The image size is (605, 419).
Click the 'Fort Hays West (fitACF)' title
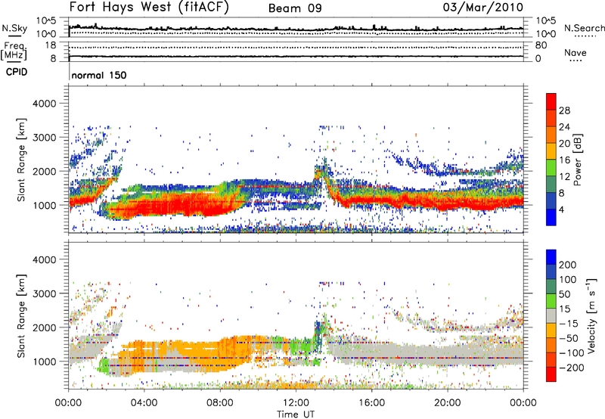pos(149,7)
